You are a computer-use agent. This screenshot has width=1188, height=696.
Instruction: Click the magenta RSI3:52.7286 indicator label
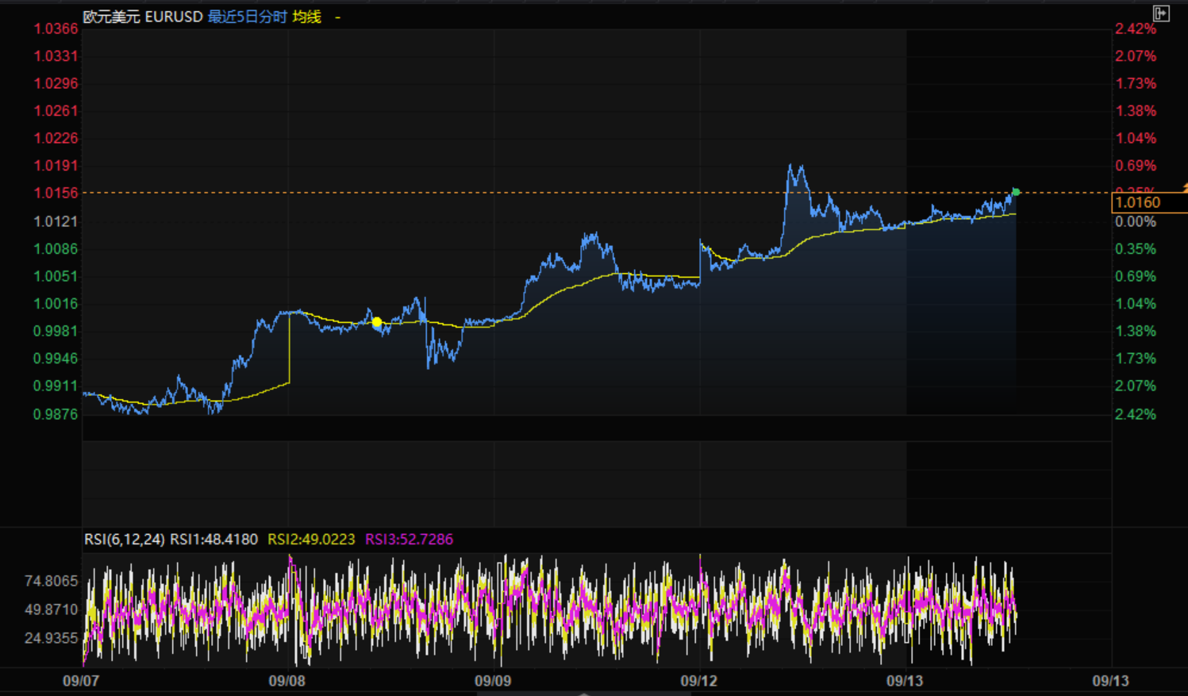(x=409, y=540)
